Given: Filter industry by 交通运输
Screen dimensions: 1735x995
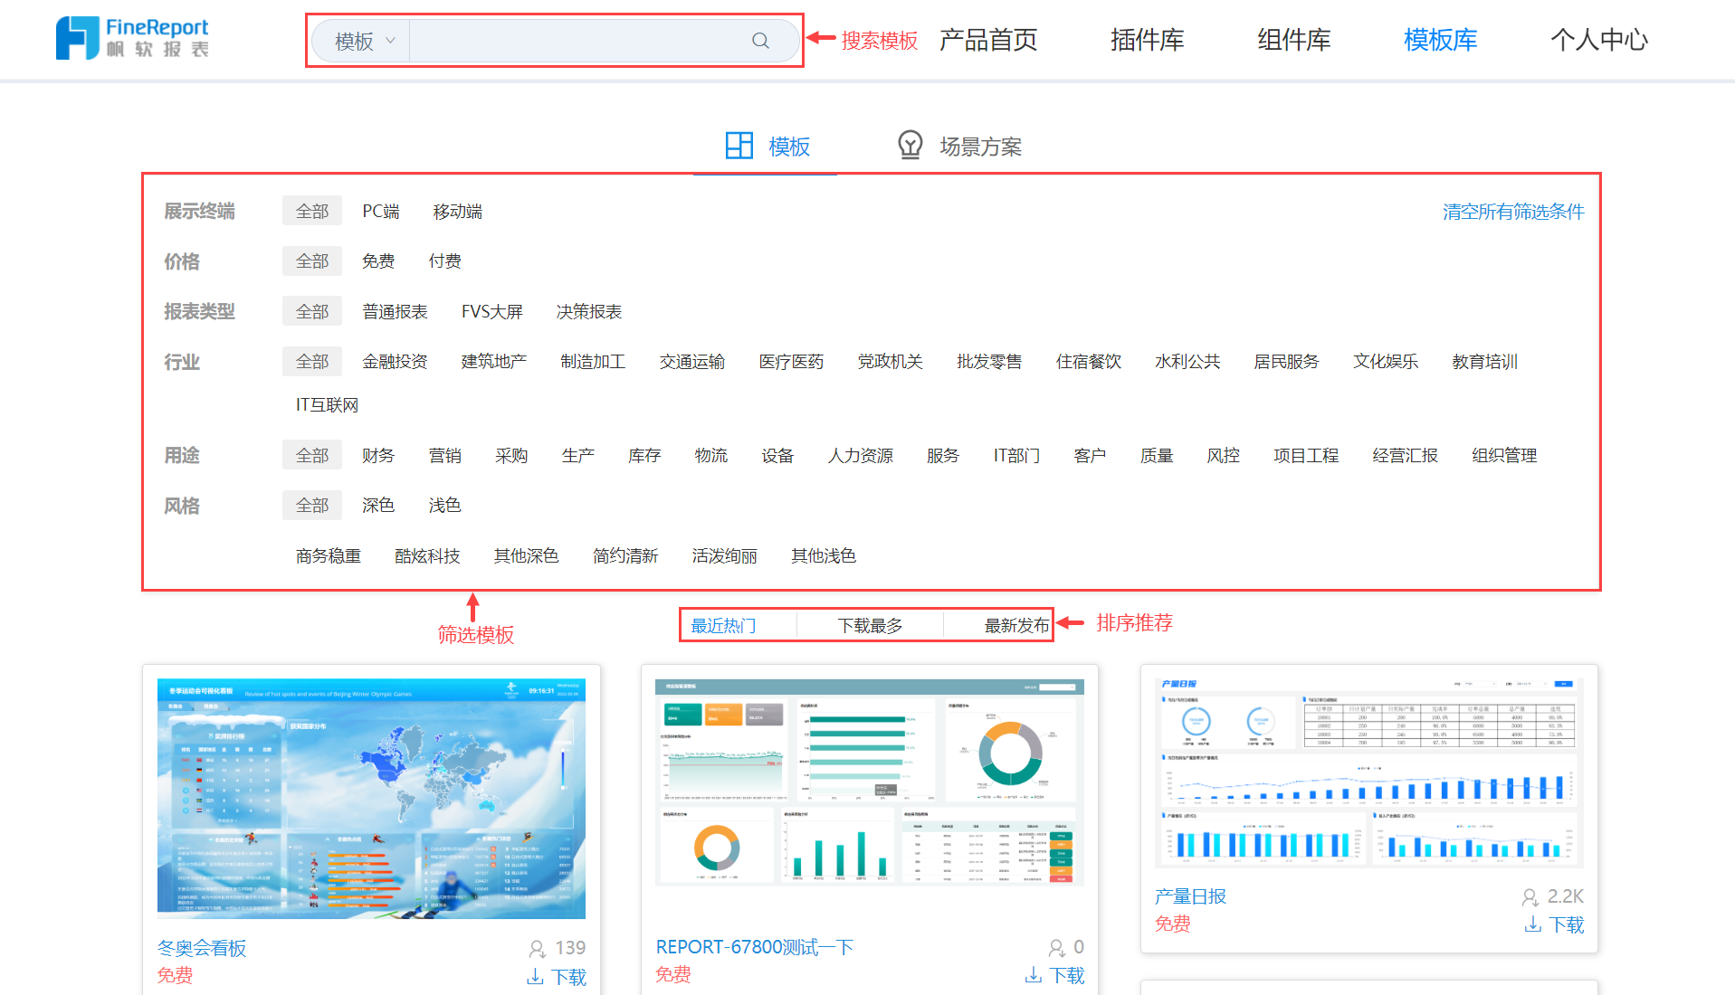Looking at the screenshot, I should tap(692, 361).
